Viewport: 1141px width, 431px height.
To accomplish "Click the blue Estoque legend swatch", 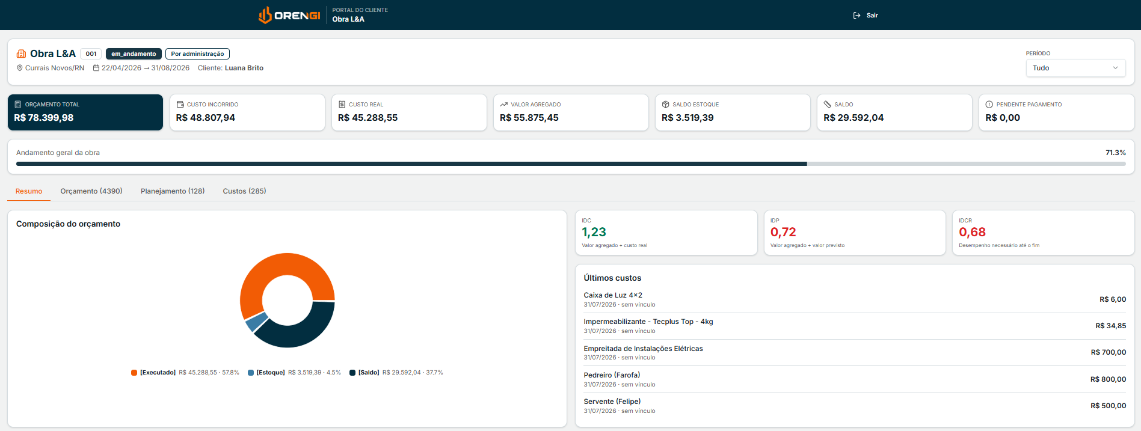I will pyautogui.click(x=251, y=373).
